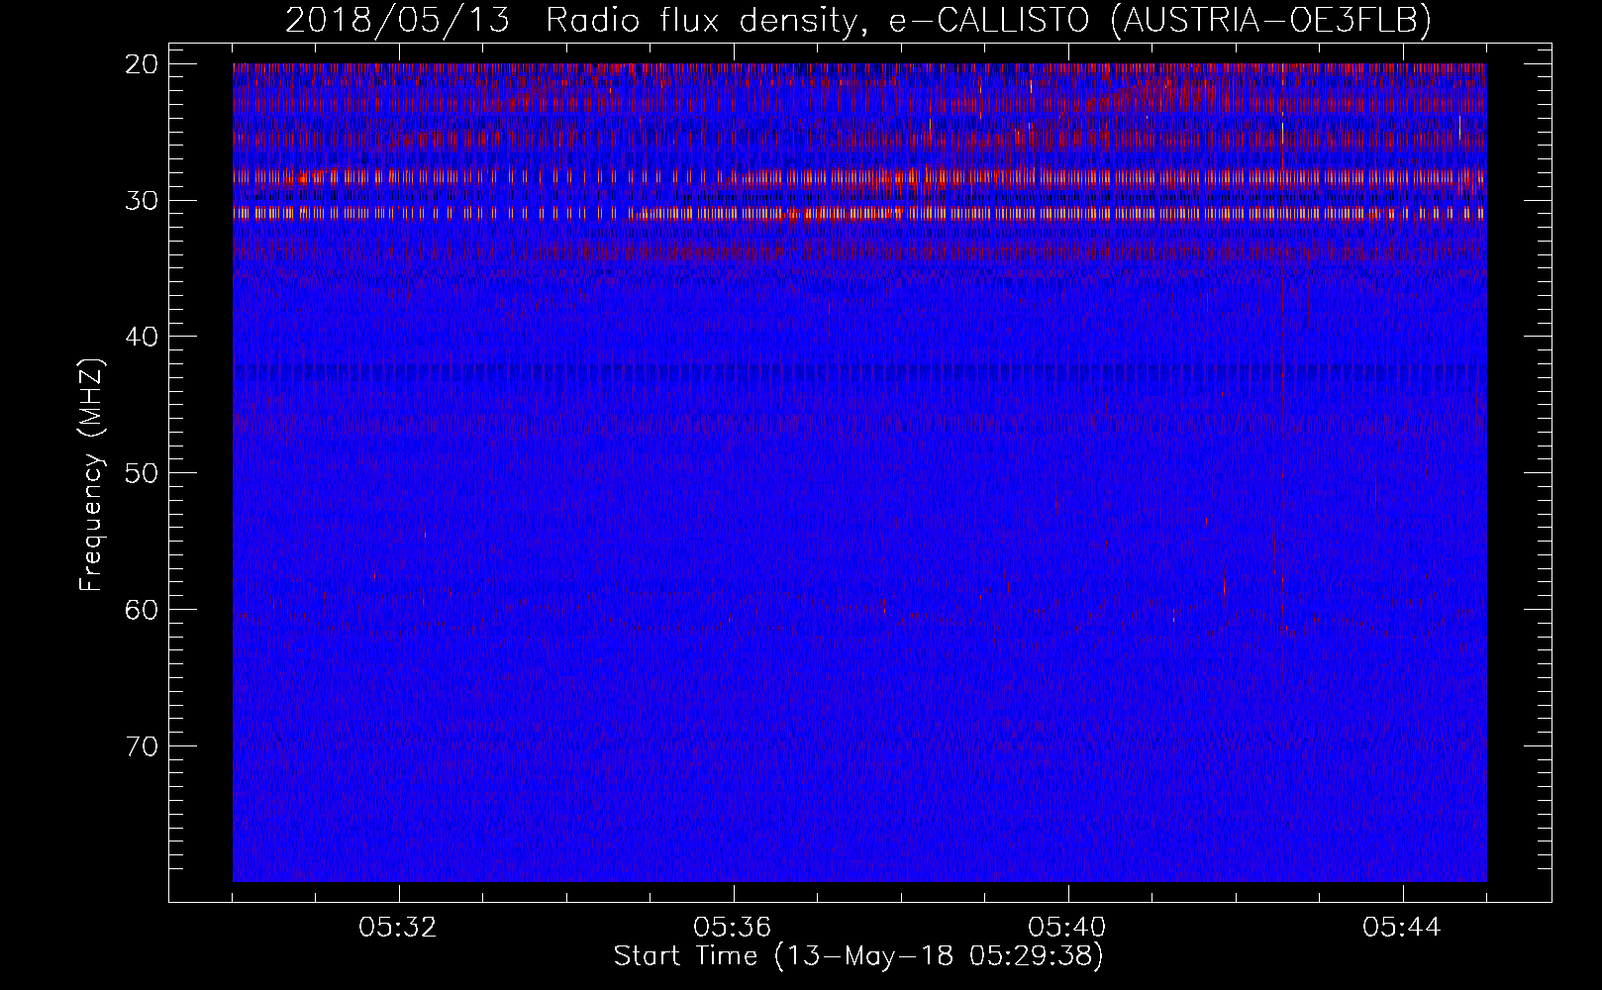Click the bright emission band near 31 MHz
Viewport: 1602px width, 990px height.
tap(859, 213)
